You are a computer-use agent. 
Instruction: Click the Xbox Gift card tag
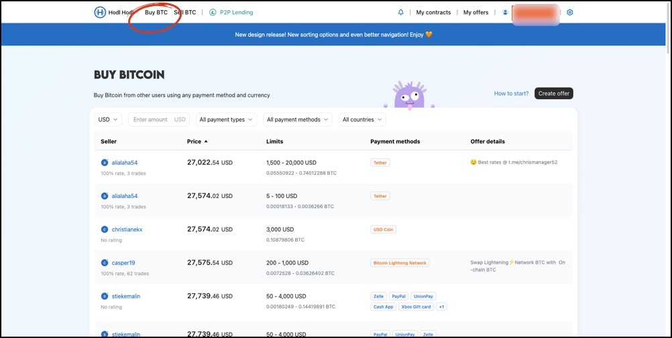(416, 307)
